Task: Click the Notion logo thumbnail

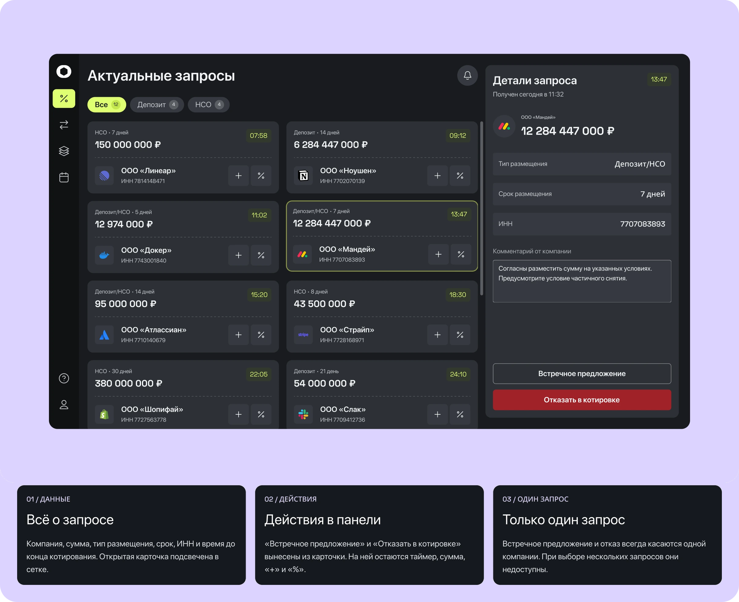Action: coord(303,176)
